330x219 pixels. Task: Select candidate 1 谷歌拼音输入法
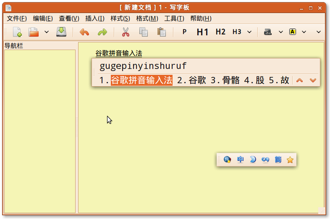click(136, 80)
